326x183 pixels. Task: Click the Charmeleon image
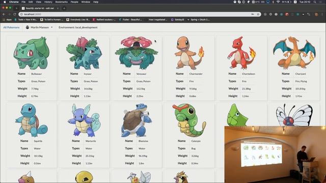pyautogui.click(x=242, y=53)
